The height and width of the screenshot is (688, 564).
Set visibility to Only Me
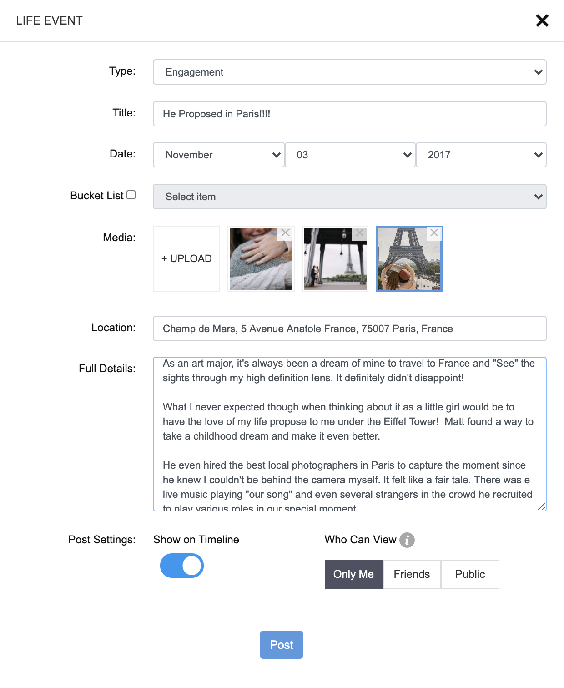[x=353, y=574]
